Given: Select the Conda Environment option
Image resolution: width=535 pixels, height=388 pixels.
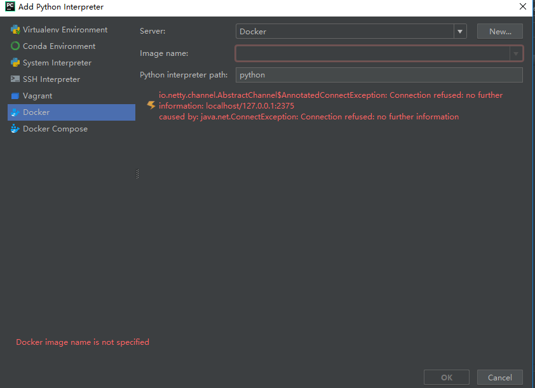Looking at the screenshot, I should point(57,46).
